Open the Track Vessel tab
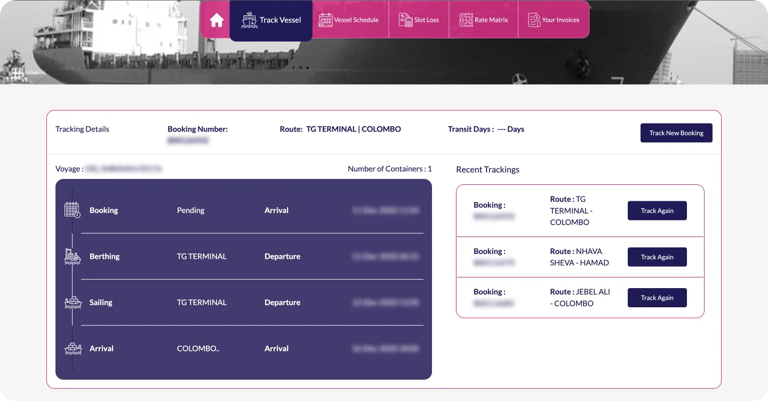This screenshot has width=768, height=401. [x=271, y=20]
